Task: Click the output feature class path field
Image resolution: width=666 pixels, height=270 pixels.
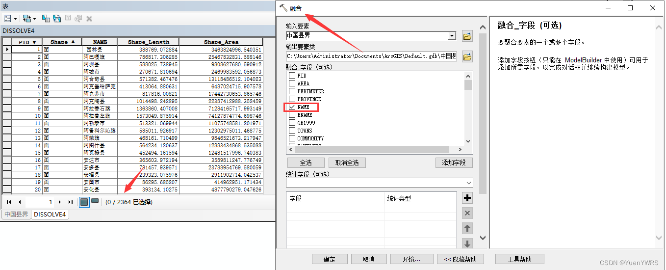Action: 372,56
